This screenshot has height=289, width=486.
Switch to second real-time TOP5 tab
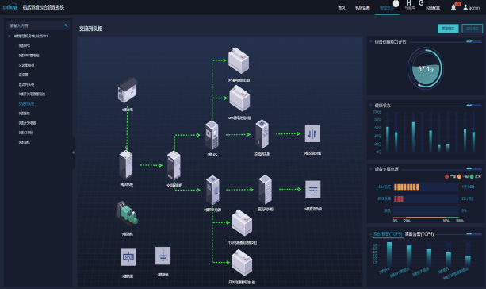coord(419,233)
